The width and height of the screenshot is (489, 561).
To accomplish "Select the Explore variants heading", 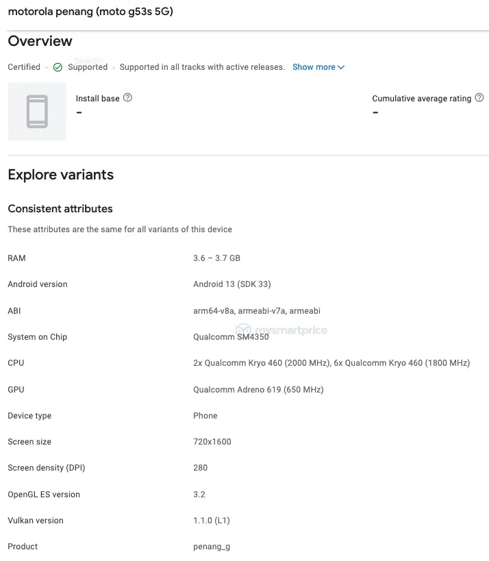I will 61,175.
